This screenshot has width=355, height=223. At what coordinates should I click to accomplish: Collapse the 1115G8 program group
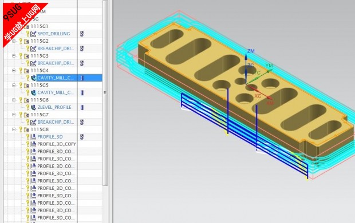click(x=14, y=129)
